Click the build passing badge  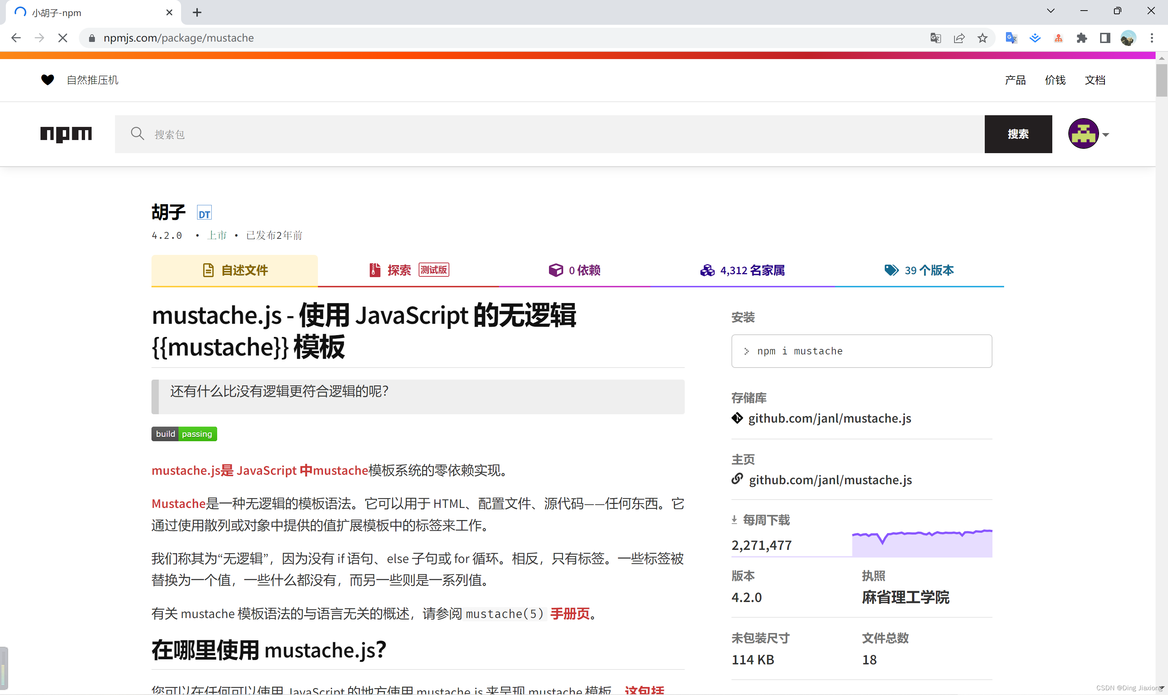184,433
